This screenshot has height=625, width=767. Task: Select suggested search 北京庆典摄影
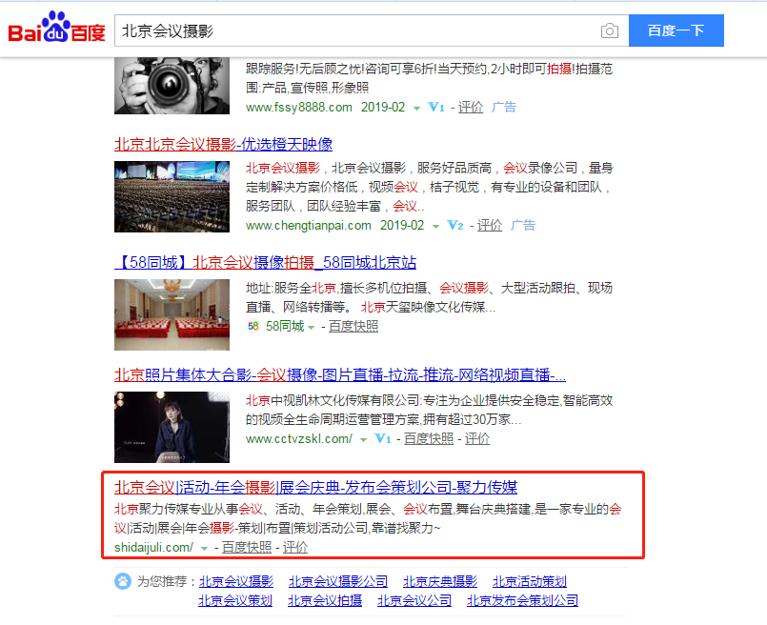tap(440, 581)
